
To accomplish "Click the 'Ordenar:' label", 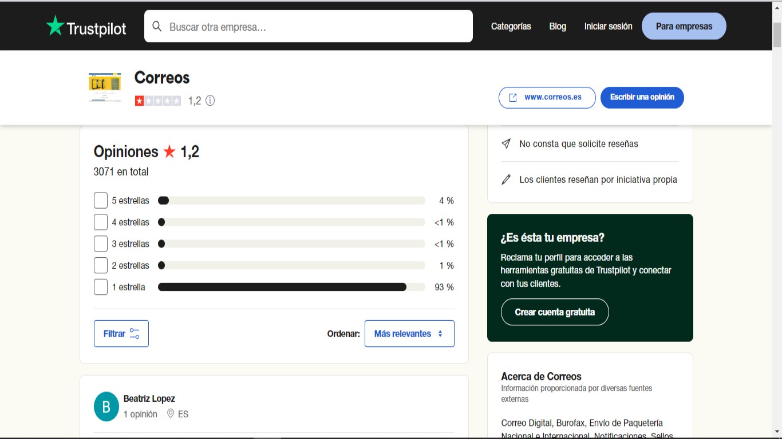I will coord(343,334).
